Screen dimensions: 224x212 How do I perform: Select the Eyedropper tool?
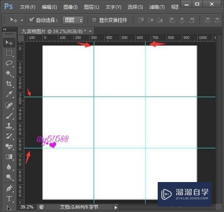[x=9, y=94]
